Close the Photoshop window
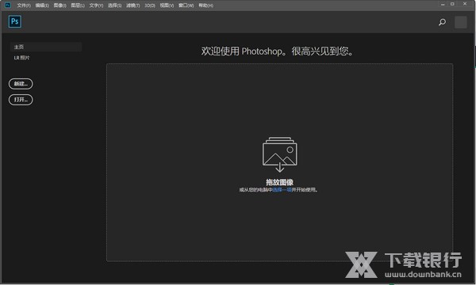Viewport: 476px width, 285px height. pos(465,4)
